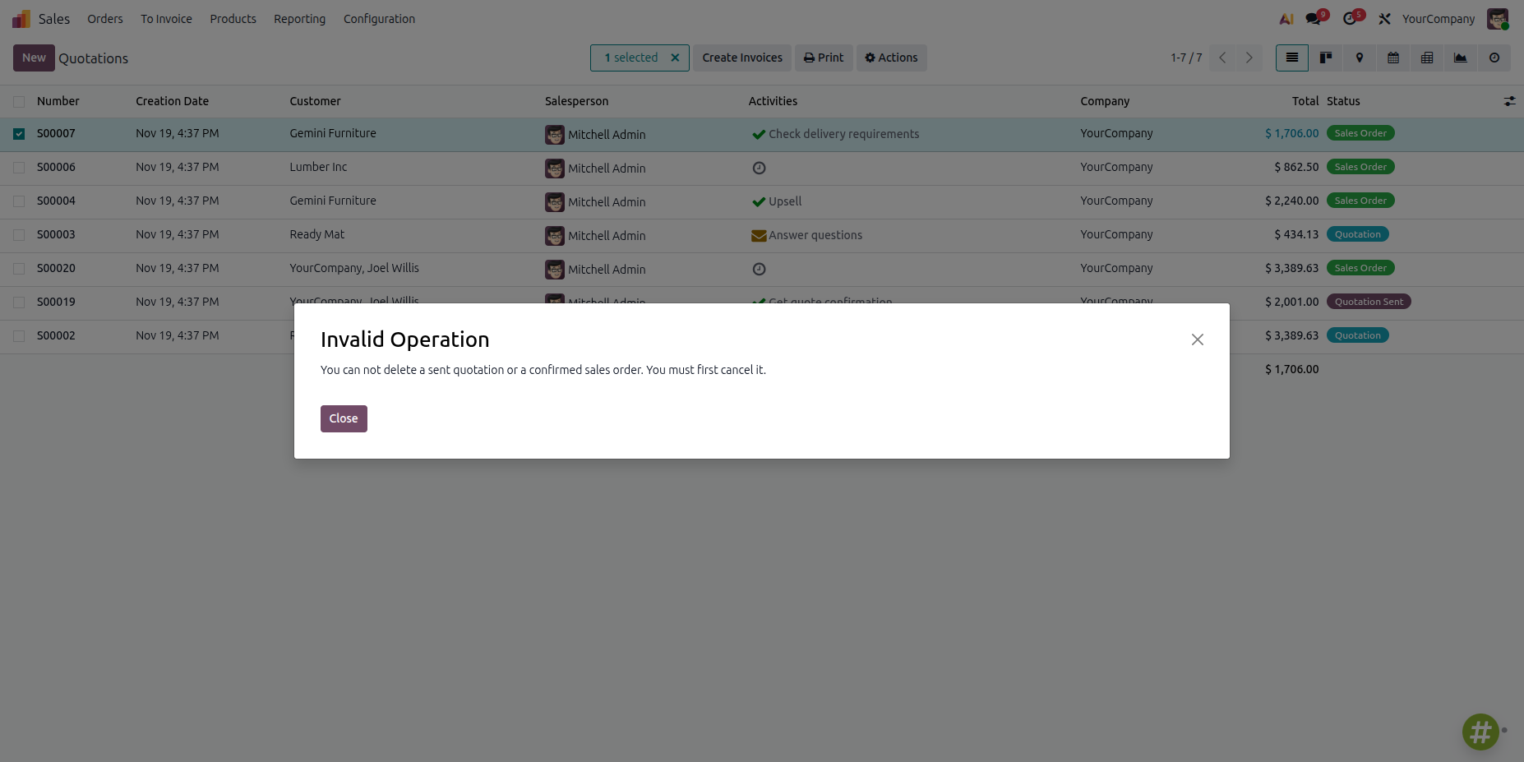Expand the Print dropdown

[x=824, y=58]
